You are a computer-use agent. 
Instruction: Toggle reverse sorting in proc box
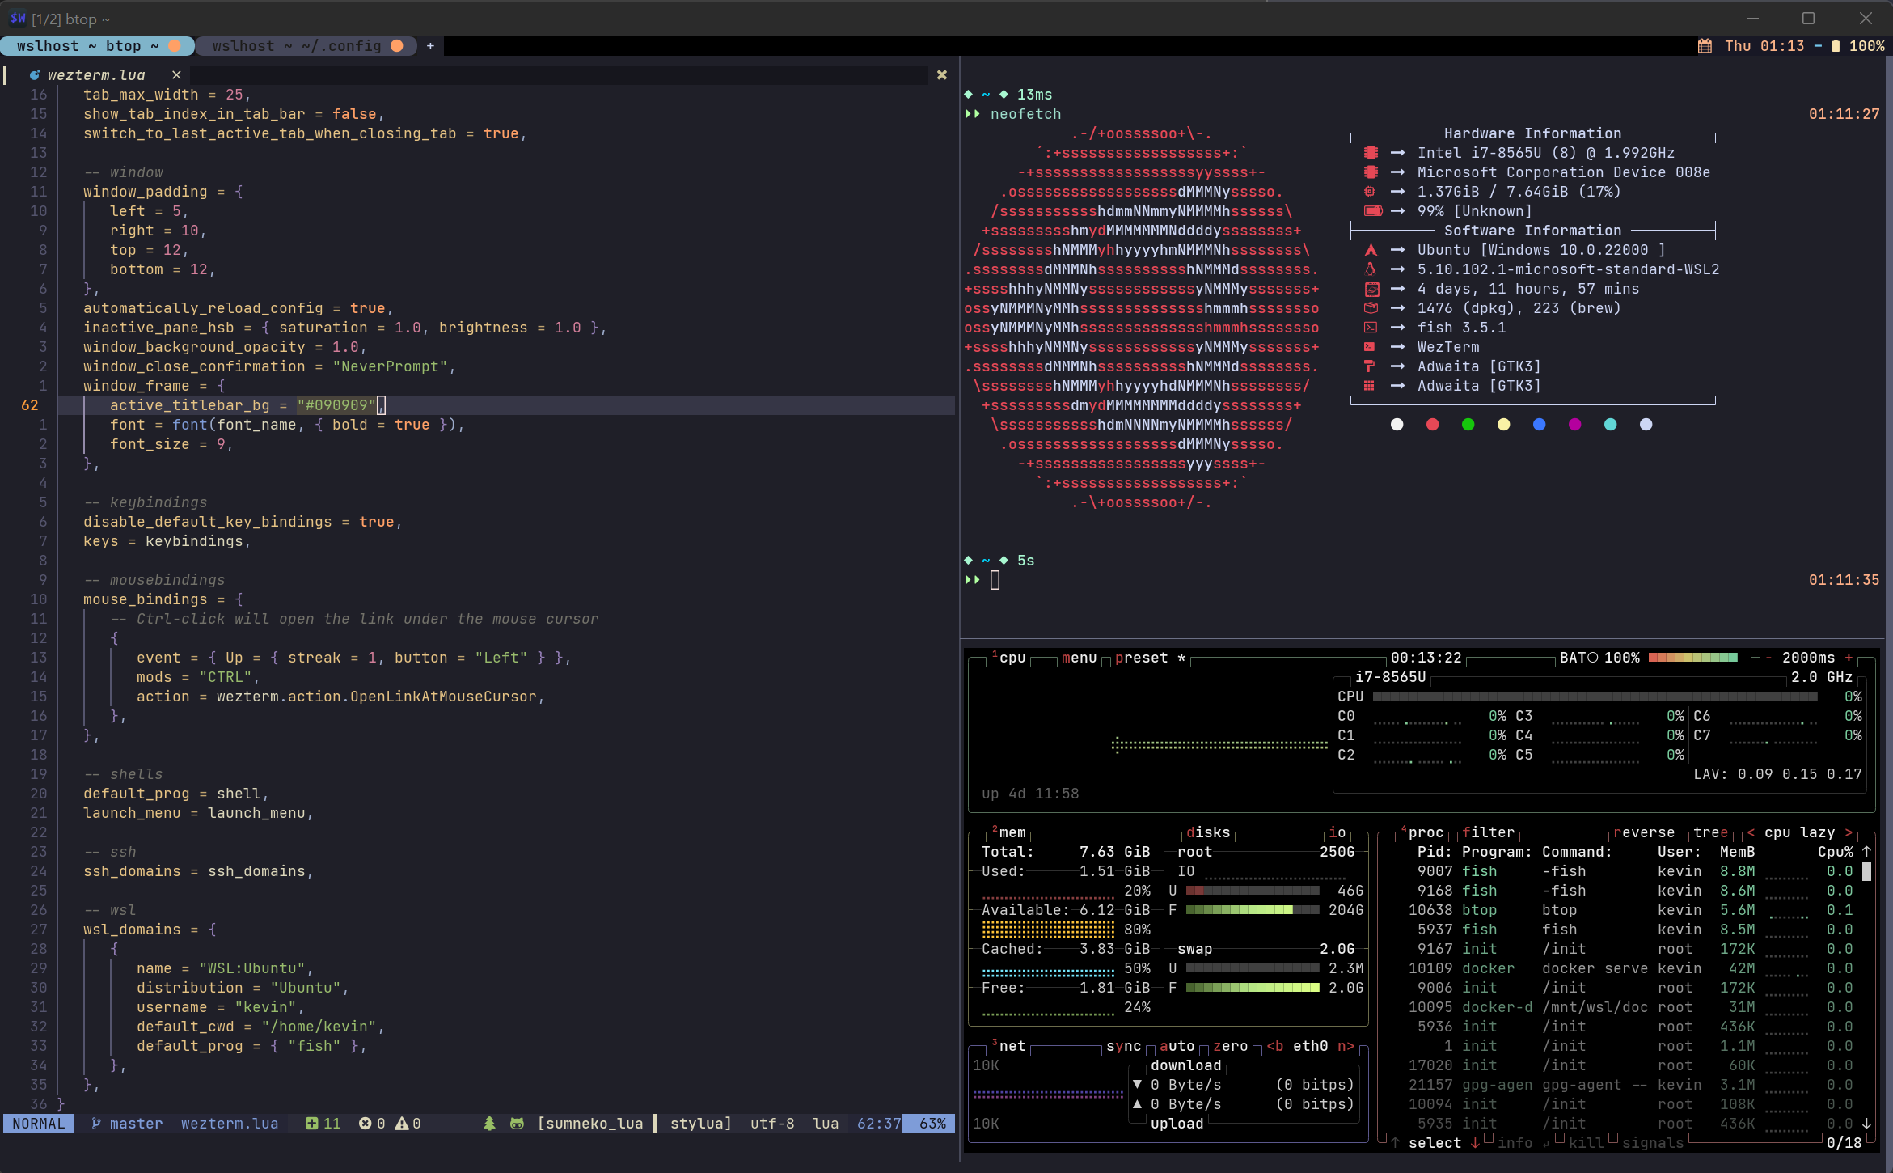point(1643,832)
